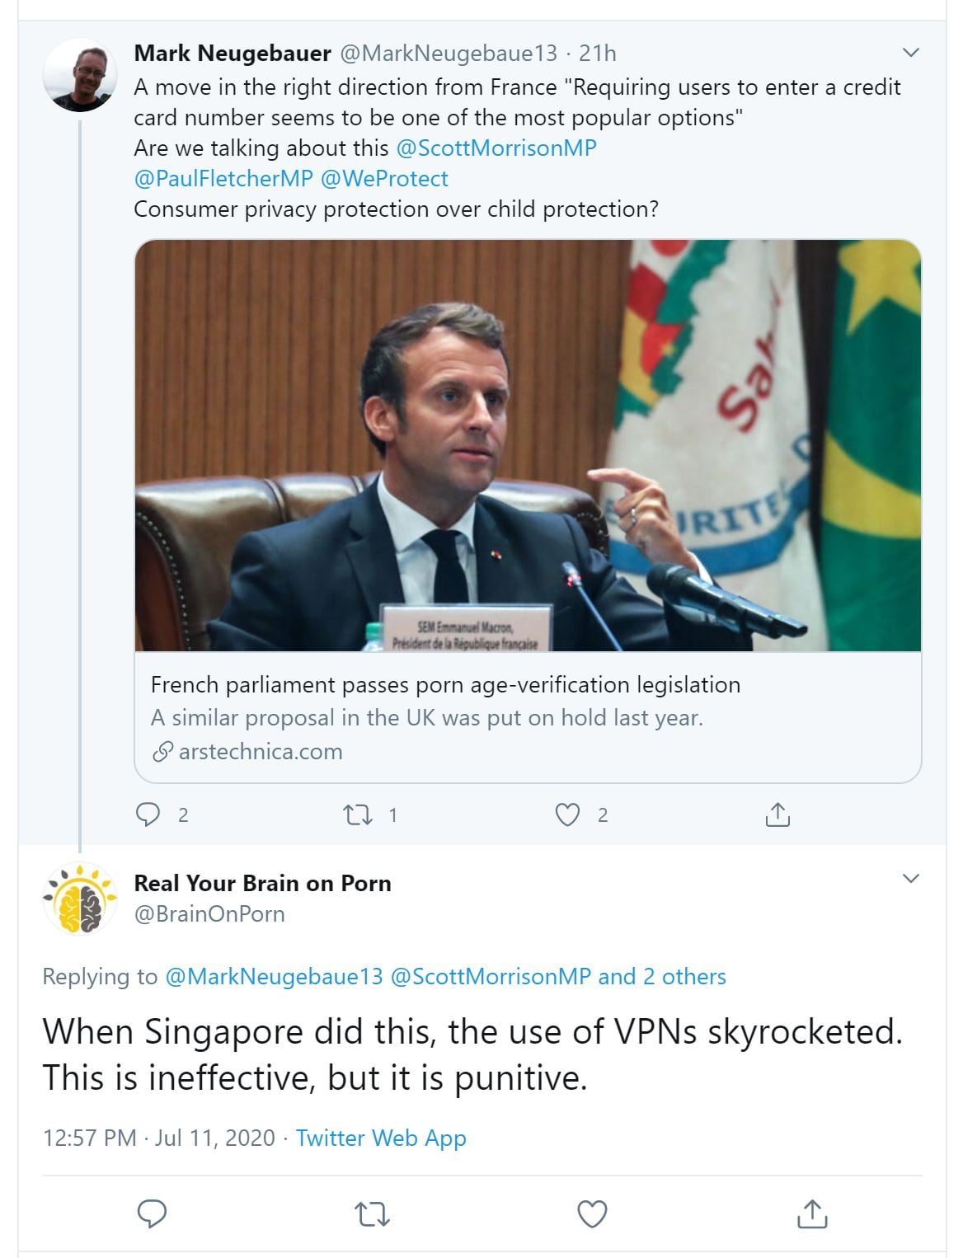Open the Macron article preview image
This screenshot has width=963, height=1258.
point(528,445)
